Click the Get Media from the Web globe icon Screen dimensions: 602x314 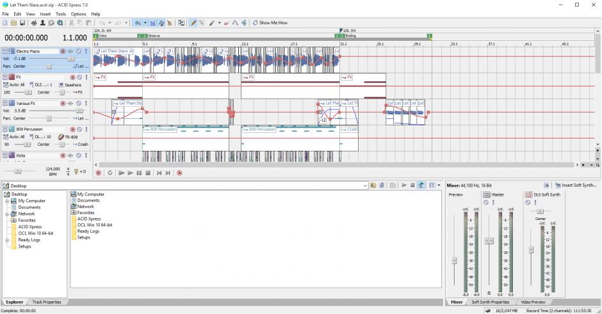(60, 23)
